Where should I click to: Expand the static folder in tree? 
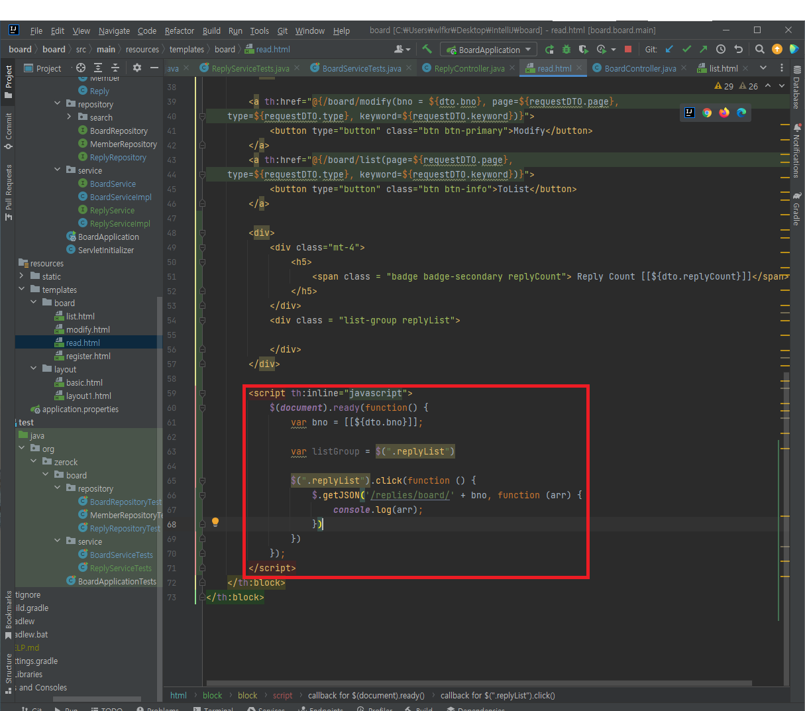[22, 276]
